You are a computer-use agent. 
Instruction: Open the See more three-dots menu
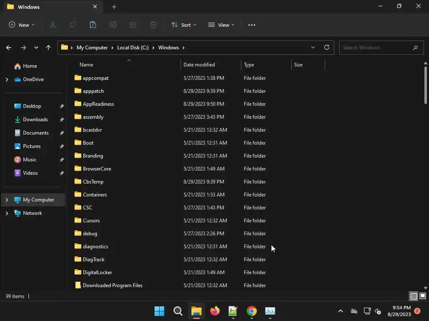(252, 25)
